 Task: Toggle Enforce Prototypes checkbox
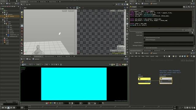coord(144,40)
